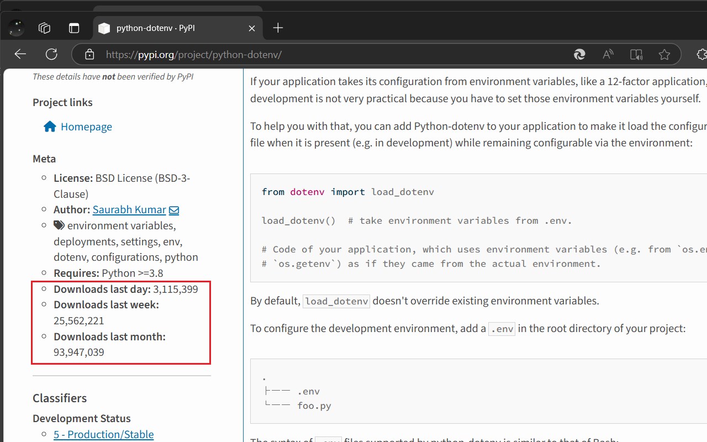View site information via the lock icon
This screenshot has width=707, height=442.
click(89, 54)
